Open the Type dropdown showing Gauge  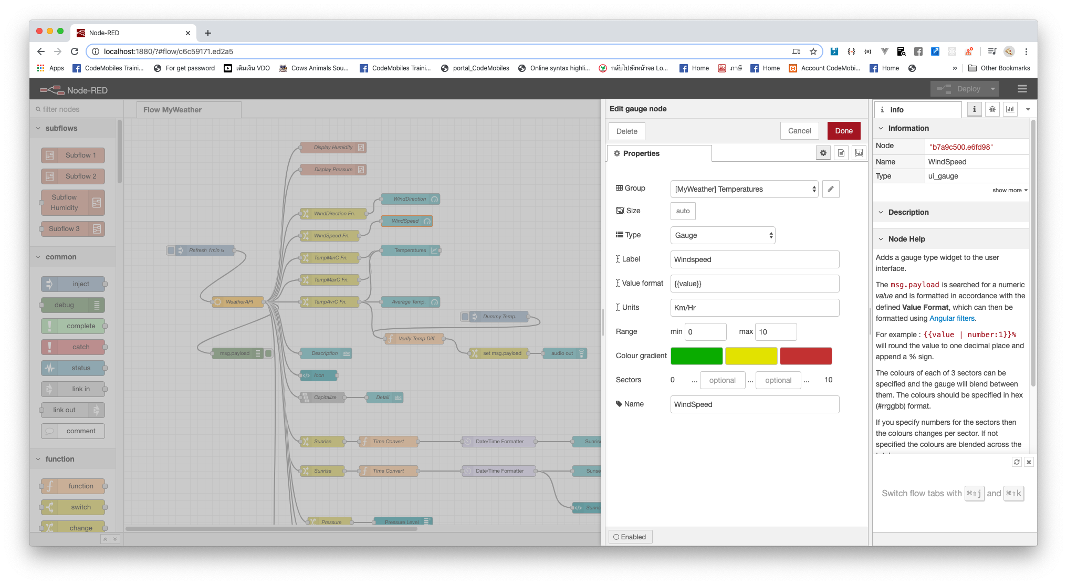coord(723,235)
